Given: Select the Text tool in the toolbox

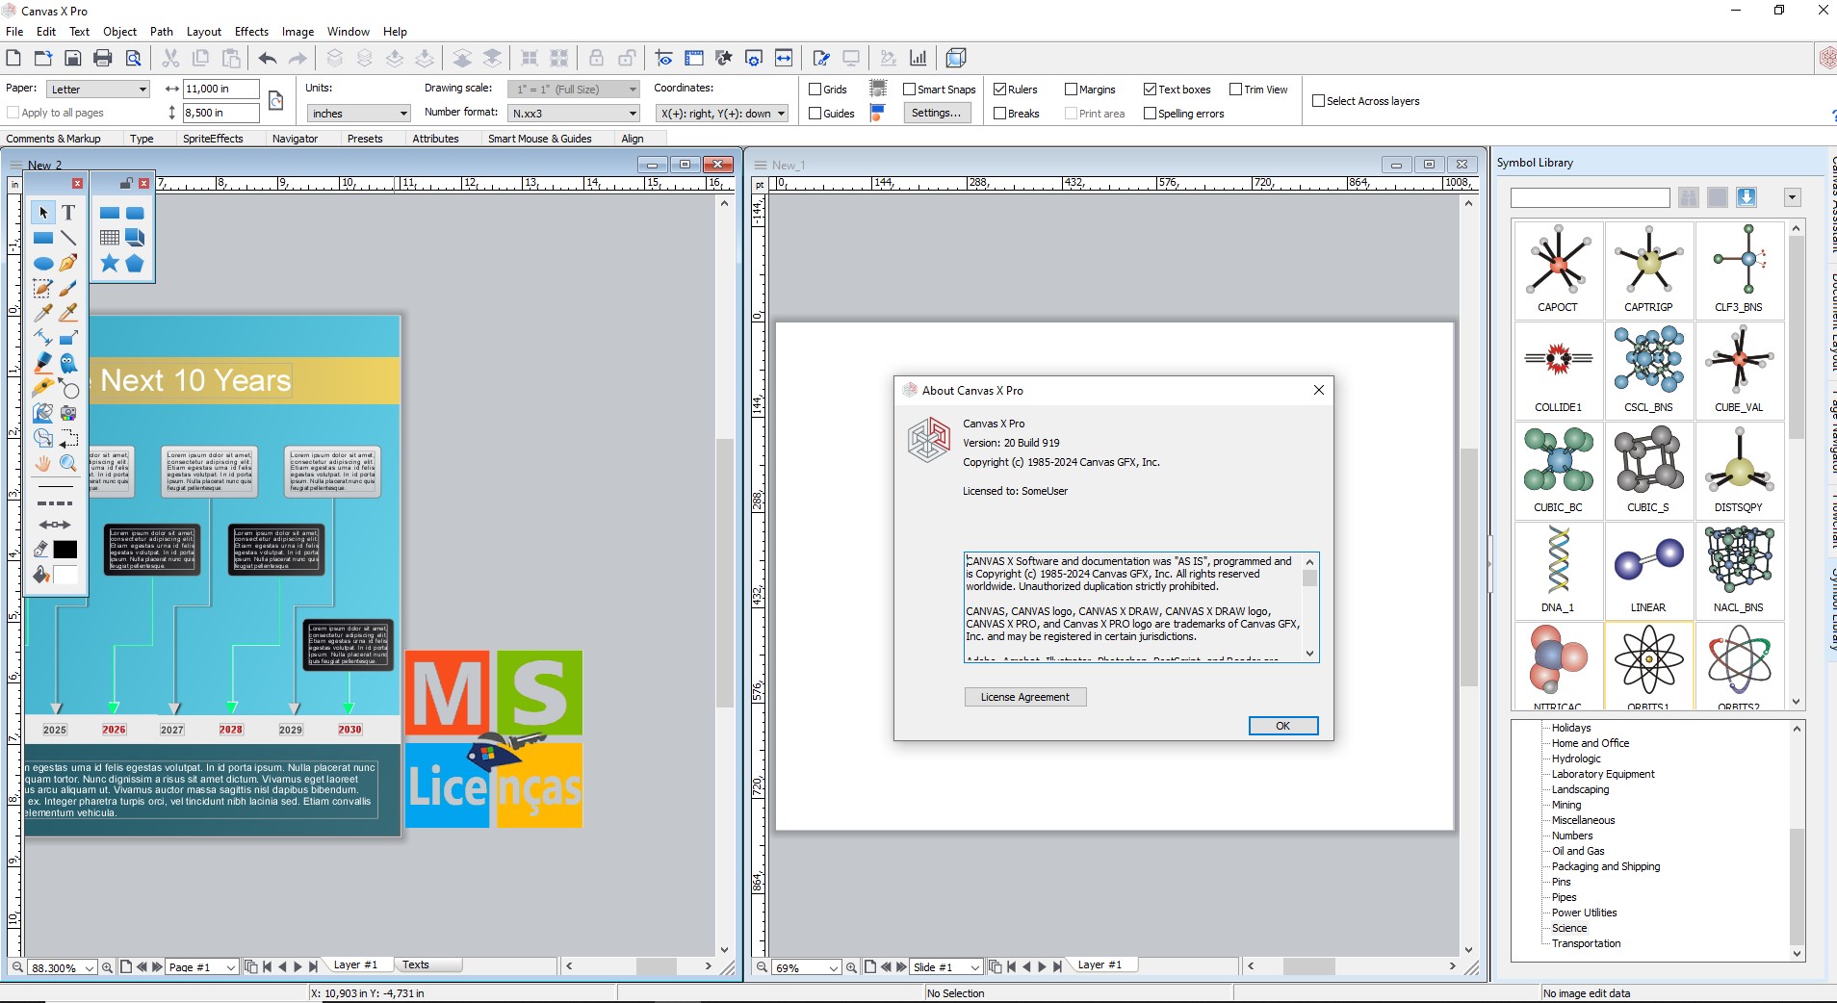Looking at the screenshot, I should (68, 213).
